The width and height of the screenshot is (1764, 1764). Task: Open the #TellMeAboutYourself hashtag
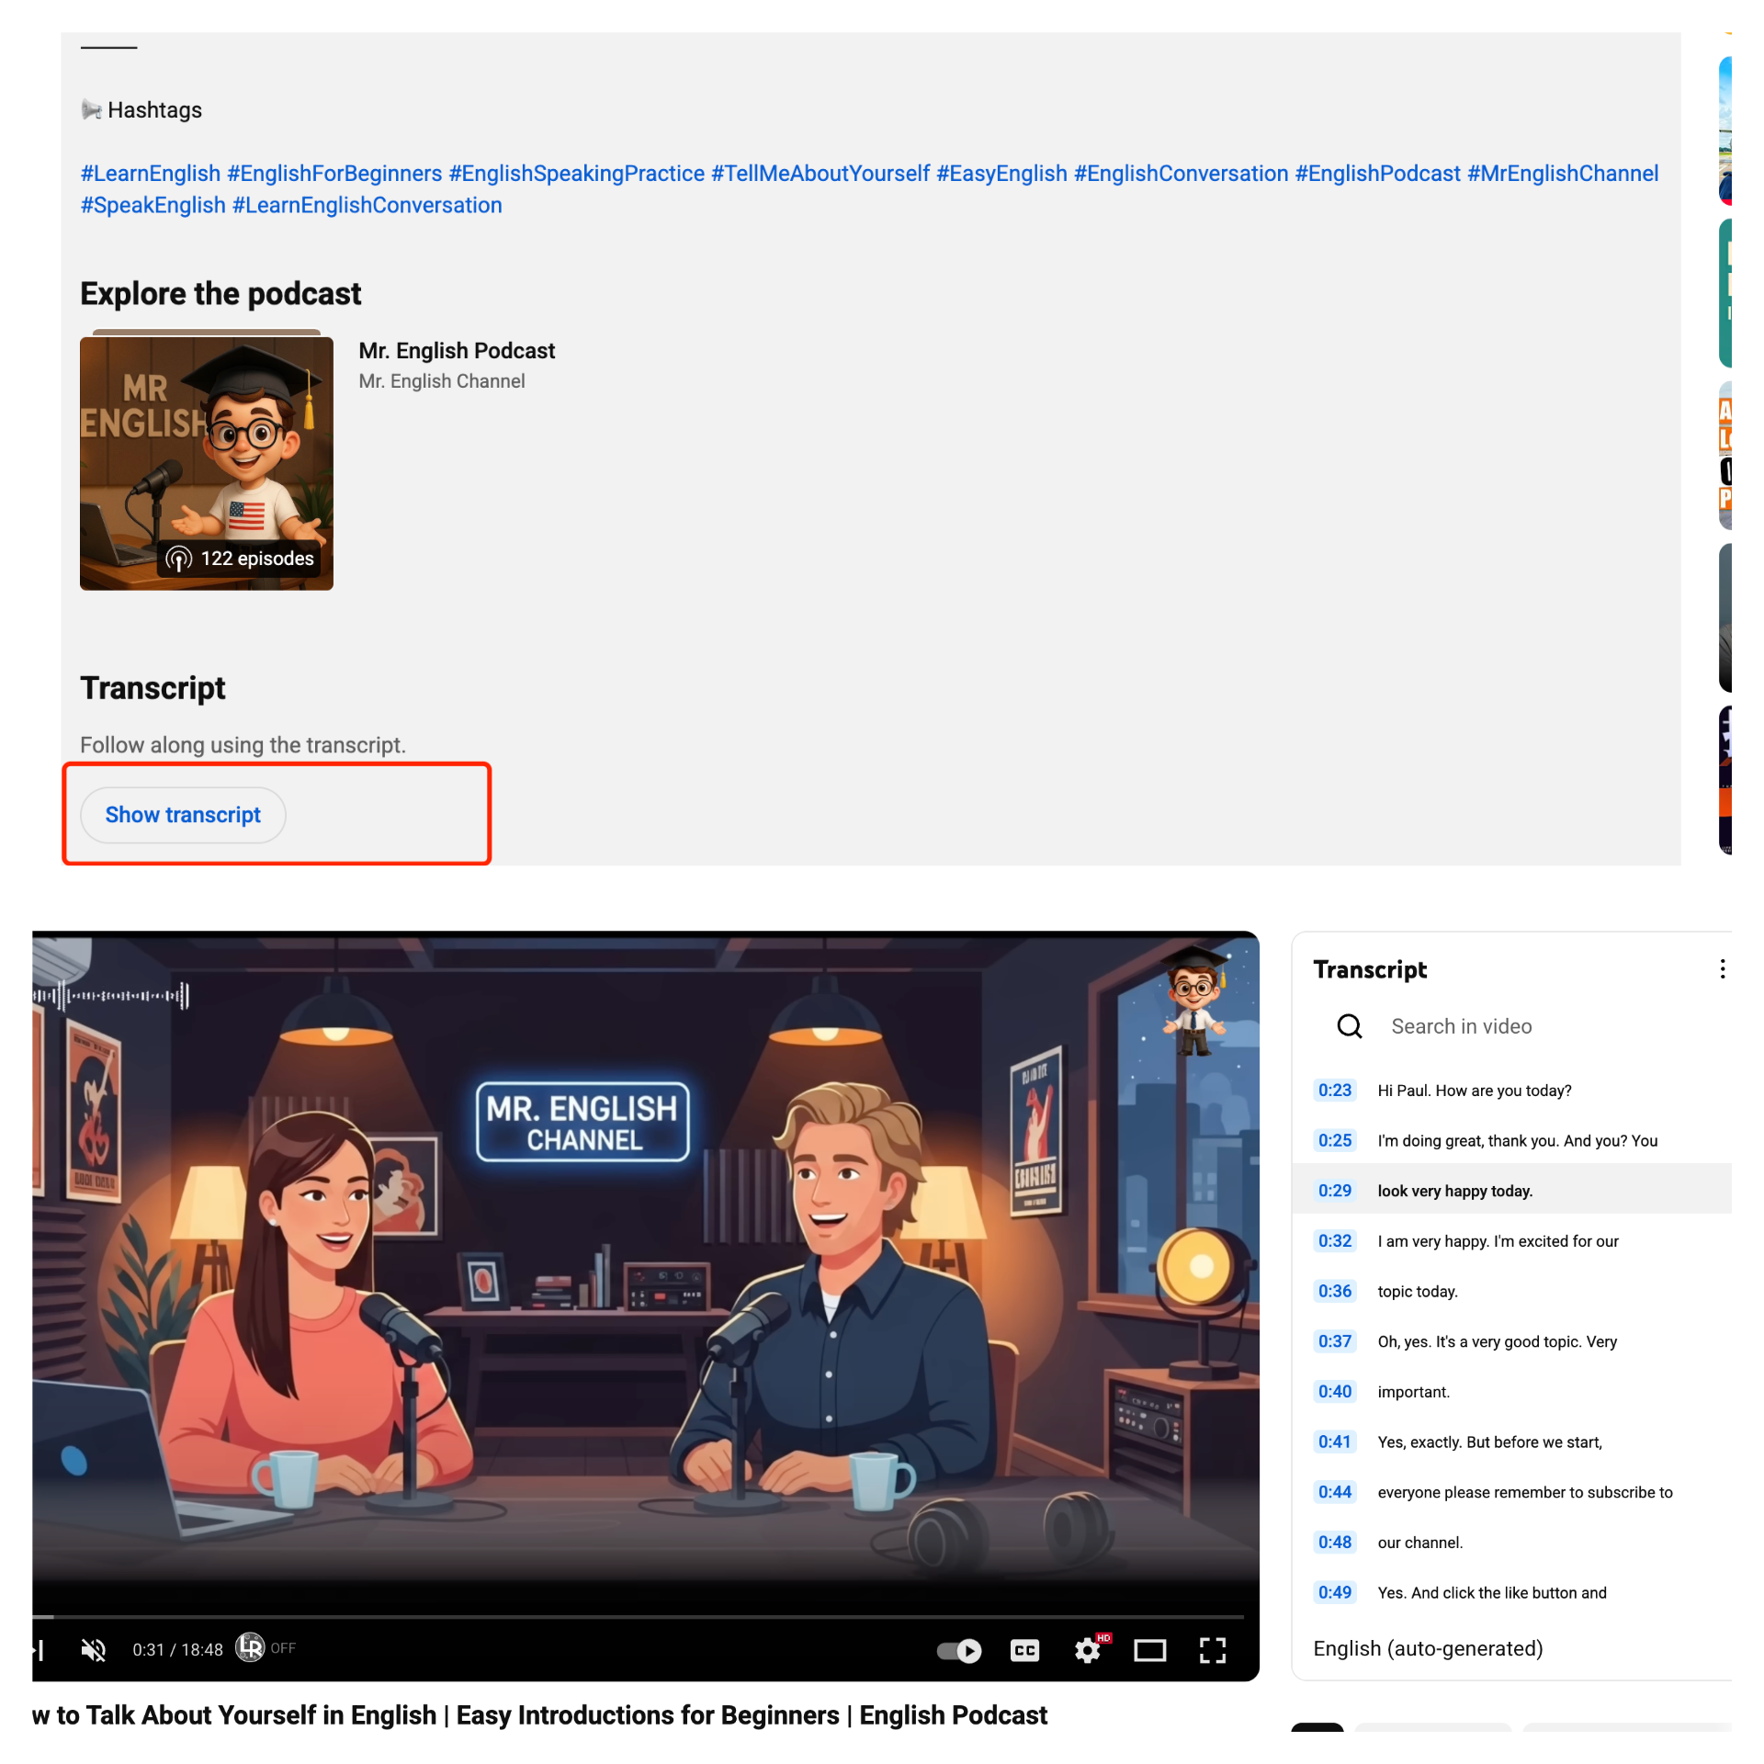pyautogui.click(x=820, y=174)
